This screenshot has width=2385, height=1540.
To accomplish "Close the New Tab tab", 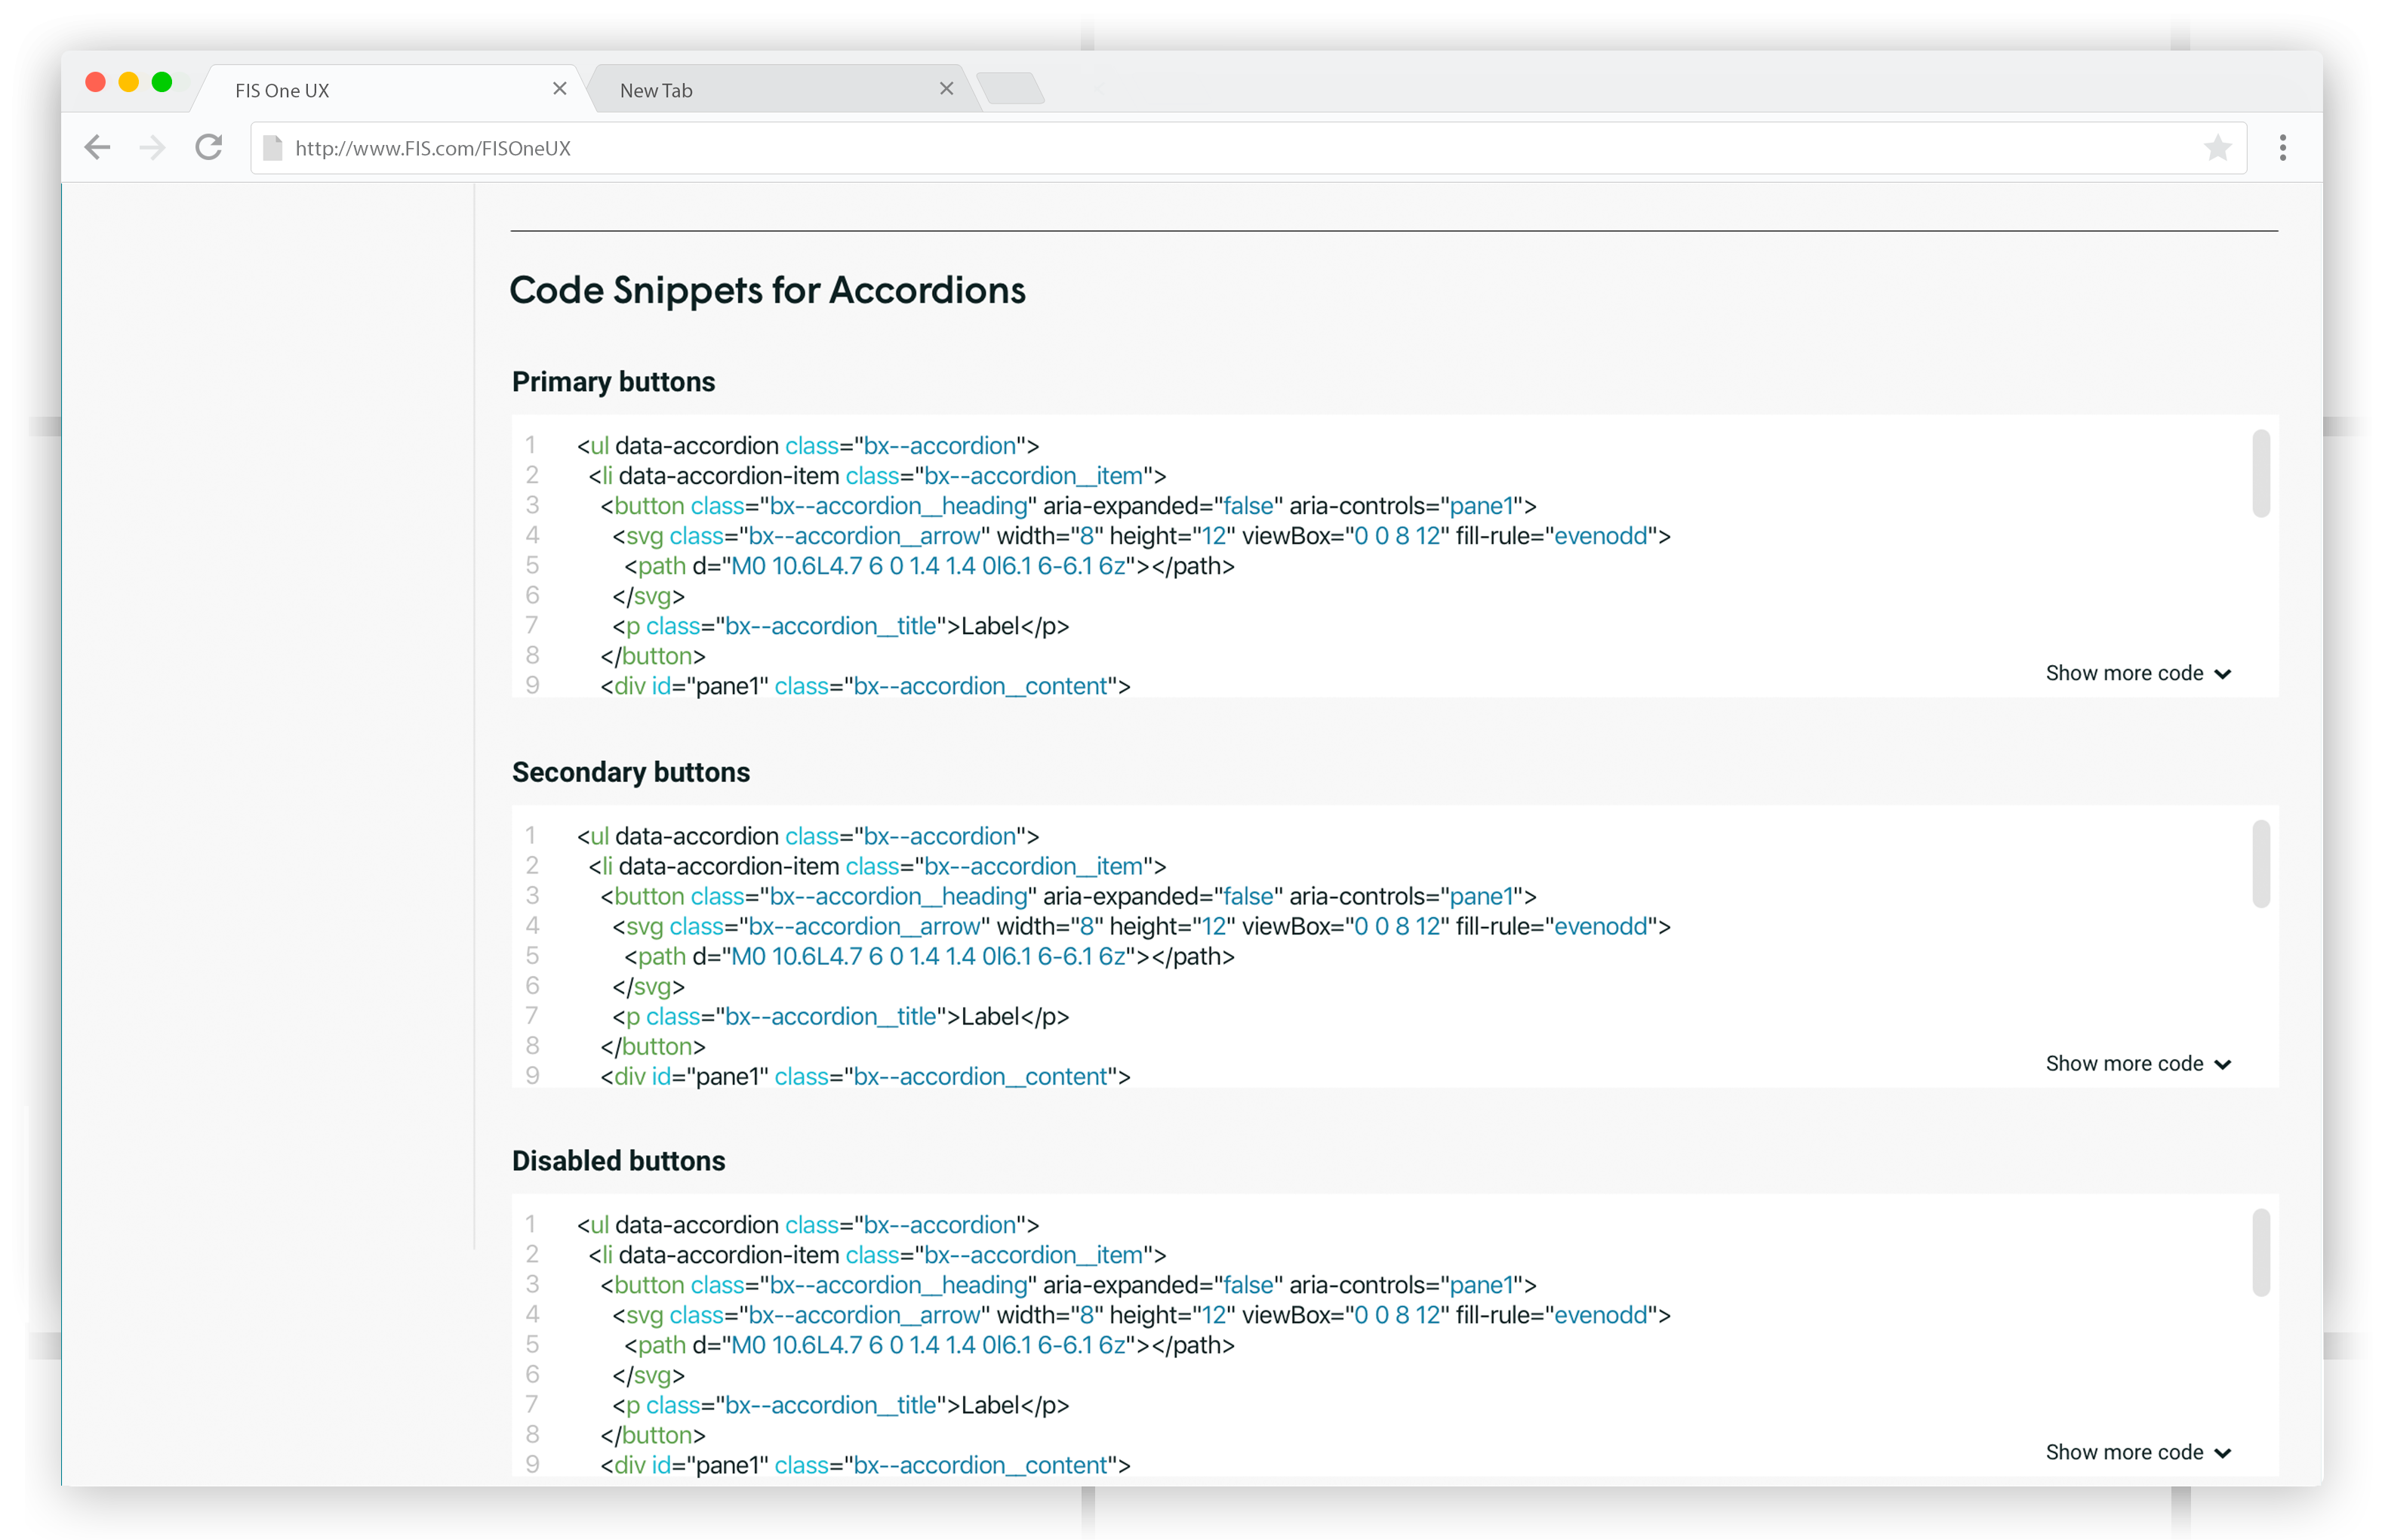I will pos(946,89).
